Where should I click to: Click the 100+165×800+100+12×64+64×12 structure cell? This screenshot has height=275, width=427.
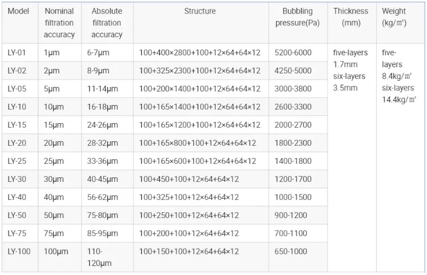[197, 143]
